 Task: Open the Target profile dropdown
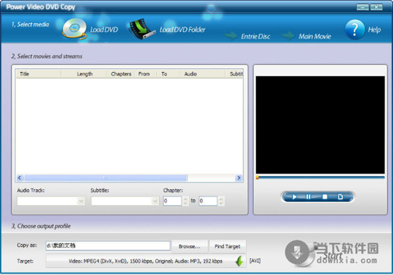click(145, 261)
